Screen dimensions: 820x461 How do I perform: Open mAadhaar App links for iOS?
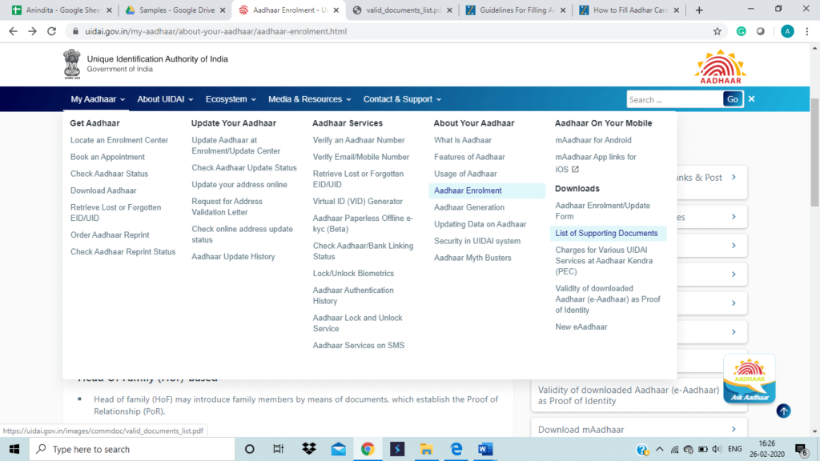click(x=596, y=162)
